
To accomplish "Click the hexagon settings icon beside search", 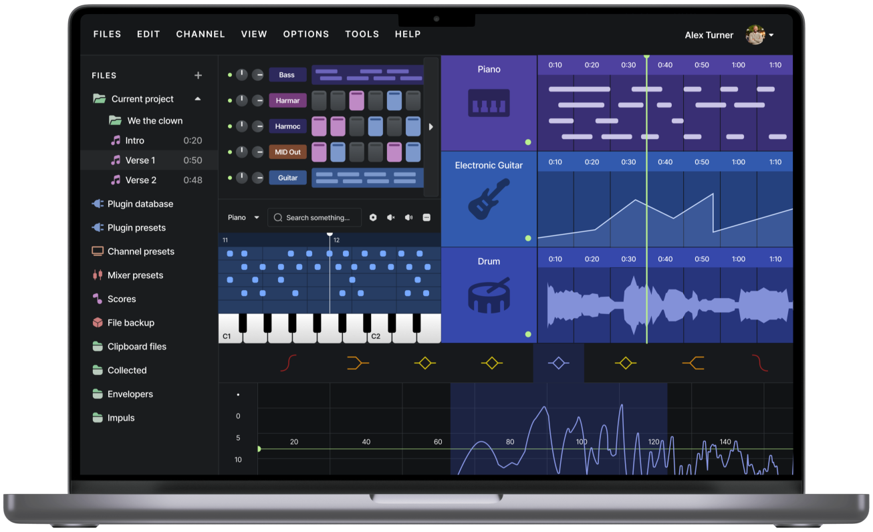I will coord(373,218).
